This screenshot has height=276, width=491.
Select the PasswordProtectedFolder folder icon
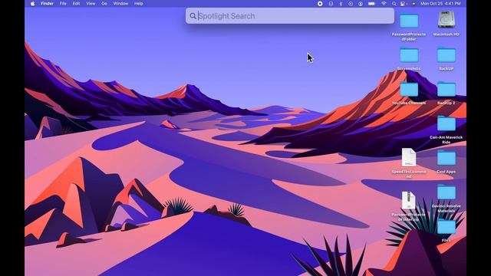coord(409,21)
